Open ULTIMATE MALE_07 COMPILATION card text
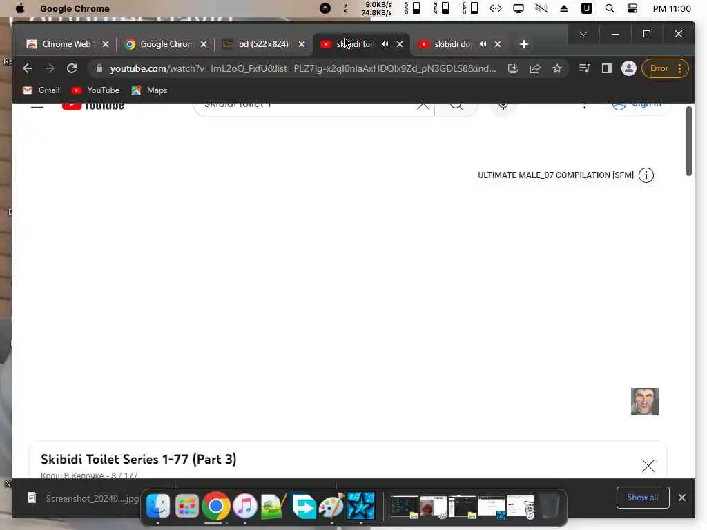 [556, 175]
